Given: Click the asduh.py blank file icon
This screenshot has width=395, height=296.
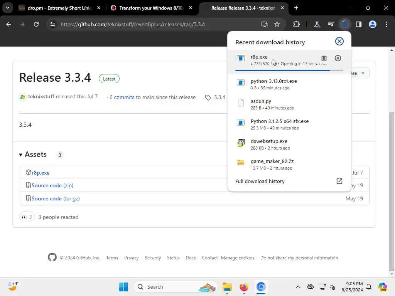Looking at the screenshot, I should click(x=241, y=103).
